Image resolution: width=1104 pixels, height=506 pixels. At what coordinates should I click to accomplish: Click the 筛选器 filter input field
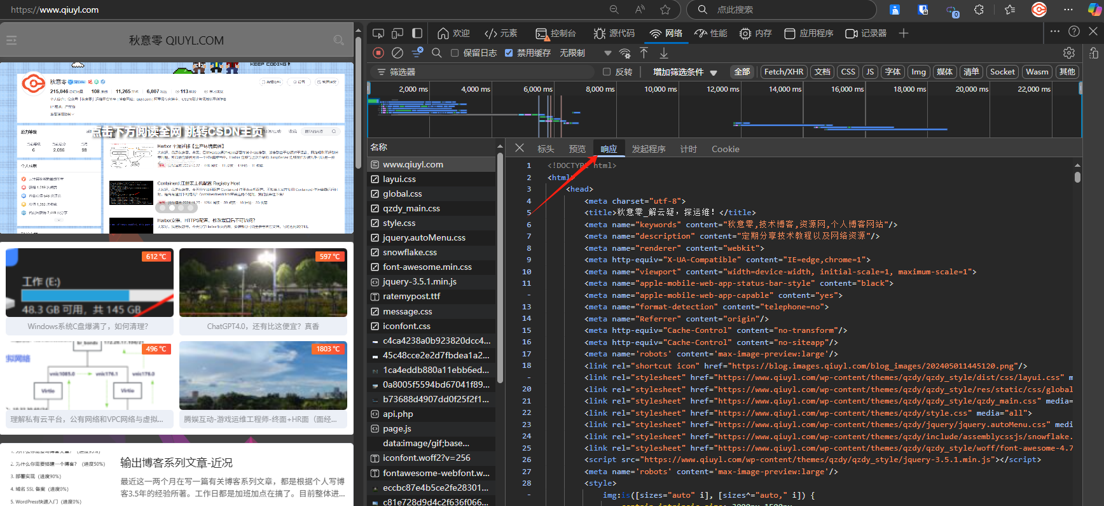click(x=483, y=72)
